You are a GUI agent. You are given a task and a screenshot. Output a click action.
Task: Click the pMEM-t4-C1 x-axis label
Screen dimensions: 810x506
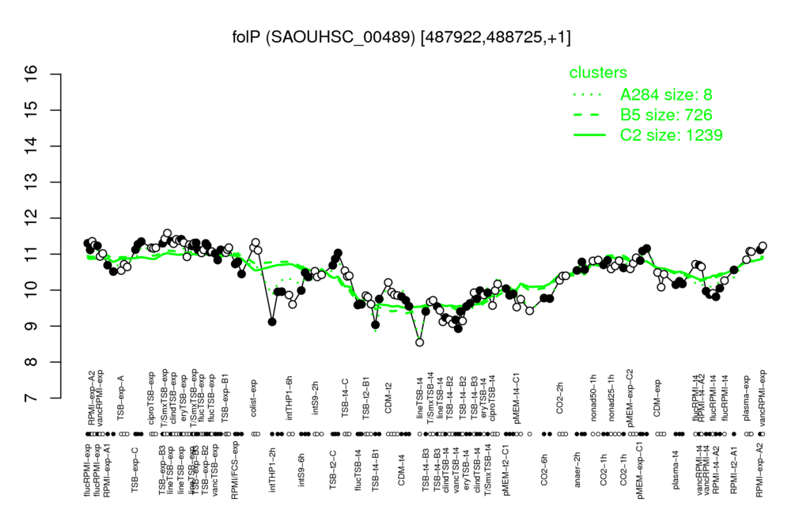tap(516, 392)
